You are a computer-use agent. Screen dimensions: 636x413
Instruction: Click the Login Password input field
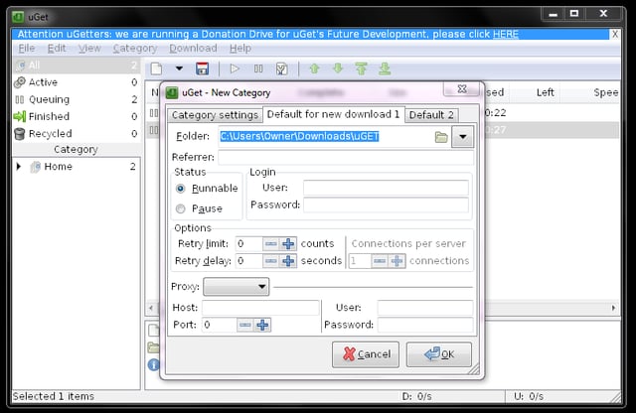tap(386, 206)
